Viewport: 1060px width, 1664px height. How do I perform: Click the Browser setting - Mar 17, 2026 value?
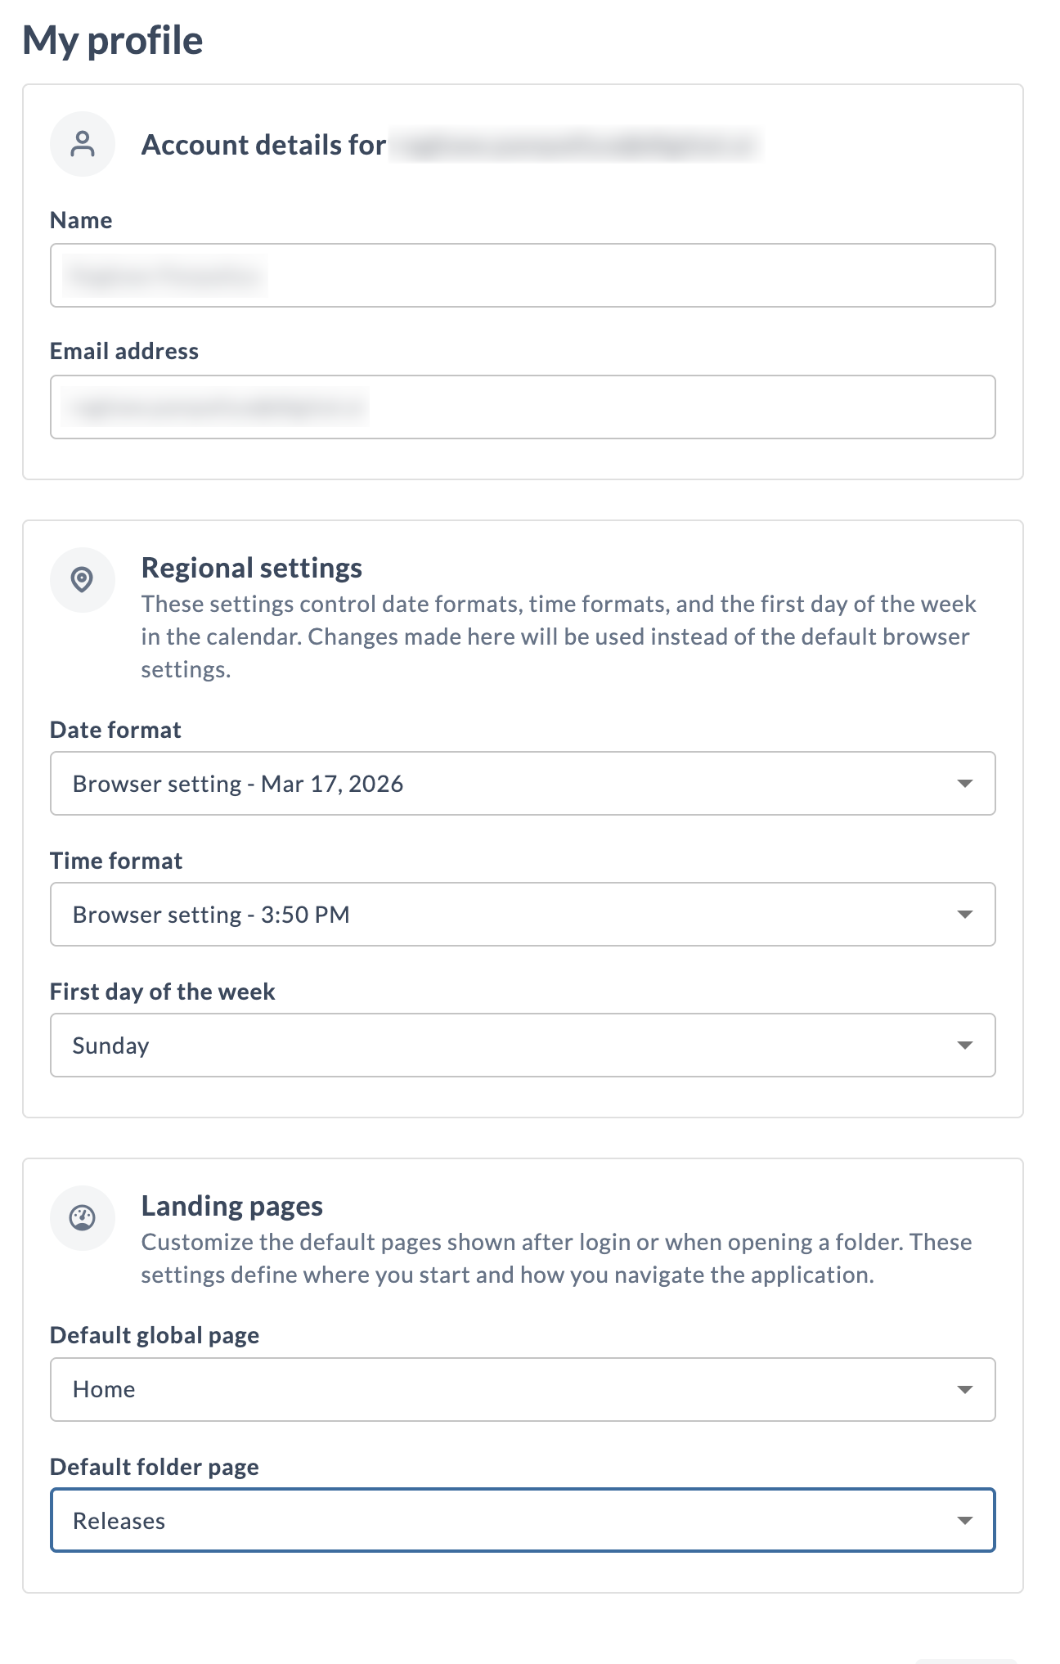[x=237, y=783]
